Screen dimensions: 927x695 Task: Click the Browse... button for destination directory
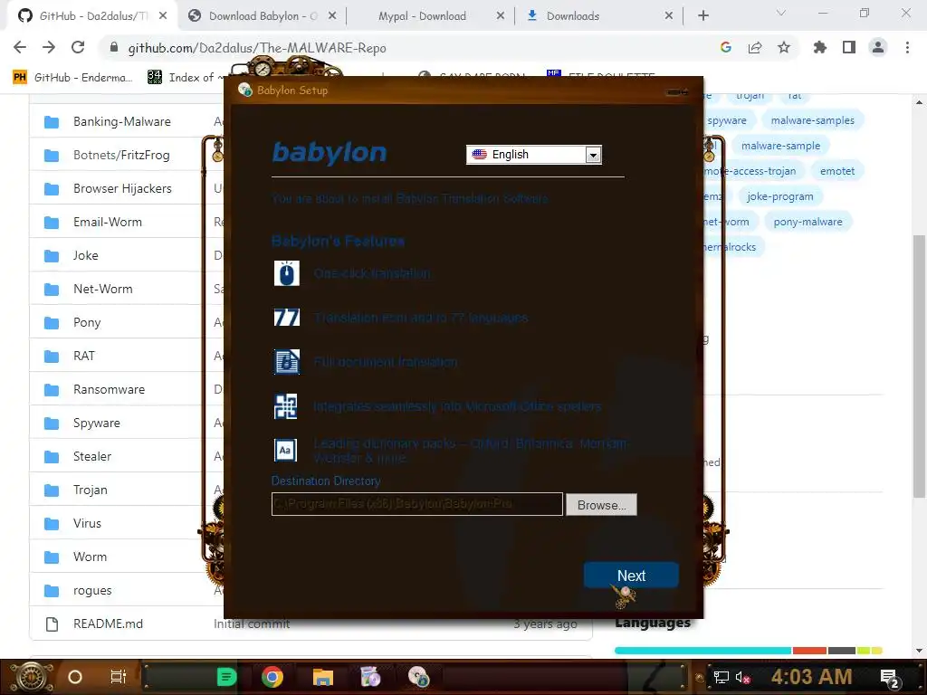(x=601, y=505)
